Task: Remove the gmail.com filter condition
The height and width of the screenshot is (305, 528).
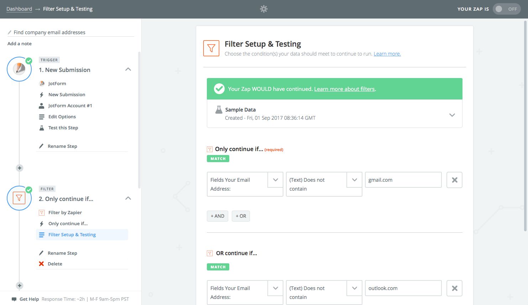Action: 454,180
